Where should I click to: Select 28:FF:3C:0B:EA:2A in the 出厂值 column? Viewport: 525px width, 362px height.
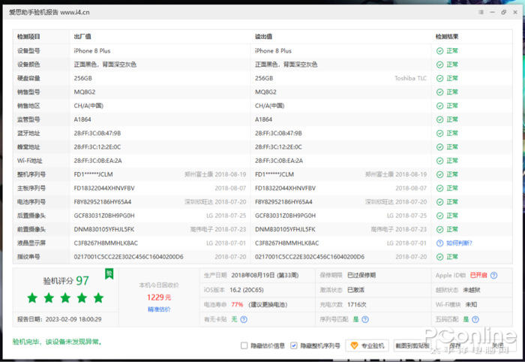[x=97, y=161]
